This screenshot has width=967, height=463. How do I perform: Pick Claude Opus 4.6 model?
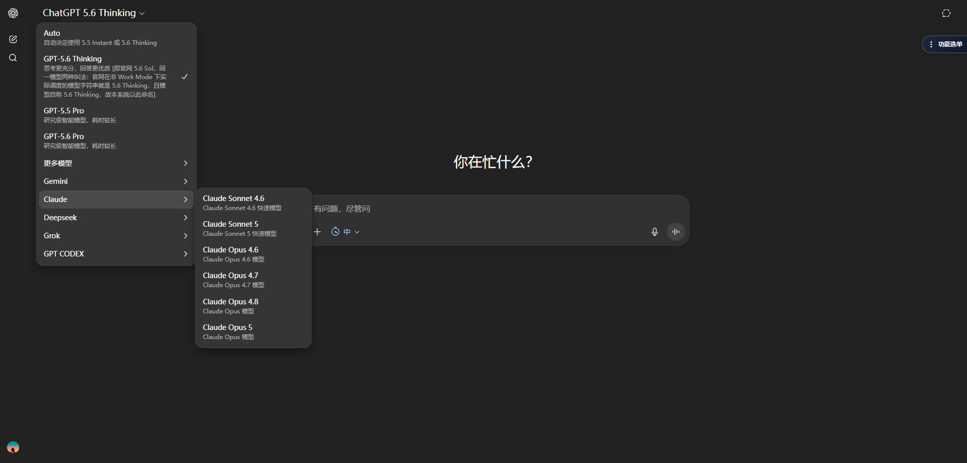pos(253,254)
